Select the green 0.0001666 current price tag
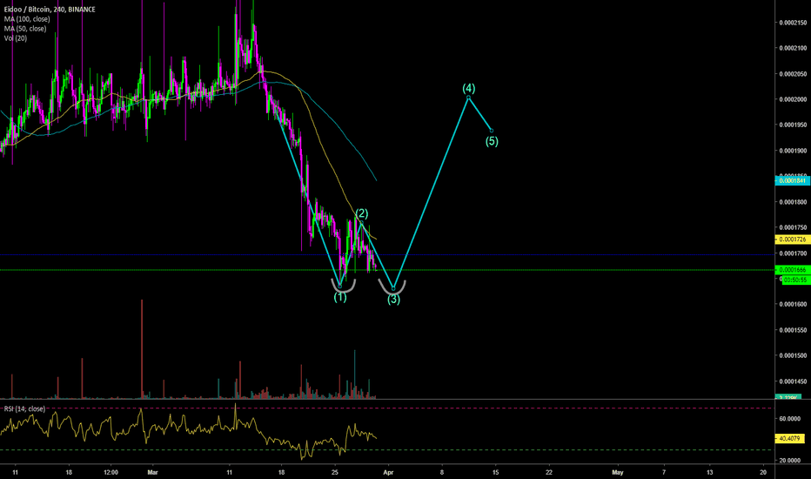 (x=793, y=270)
